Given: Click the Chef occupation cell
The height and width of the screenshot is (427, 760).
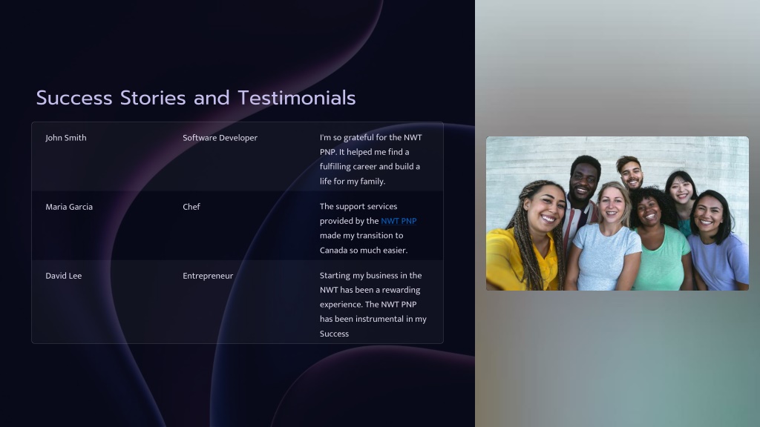Looking at the screenshot, I should point(191,207).
